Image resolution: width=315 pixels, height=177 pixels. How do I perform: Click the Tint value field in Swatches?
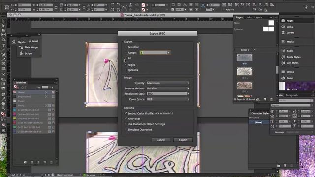(45, 87)
